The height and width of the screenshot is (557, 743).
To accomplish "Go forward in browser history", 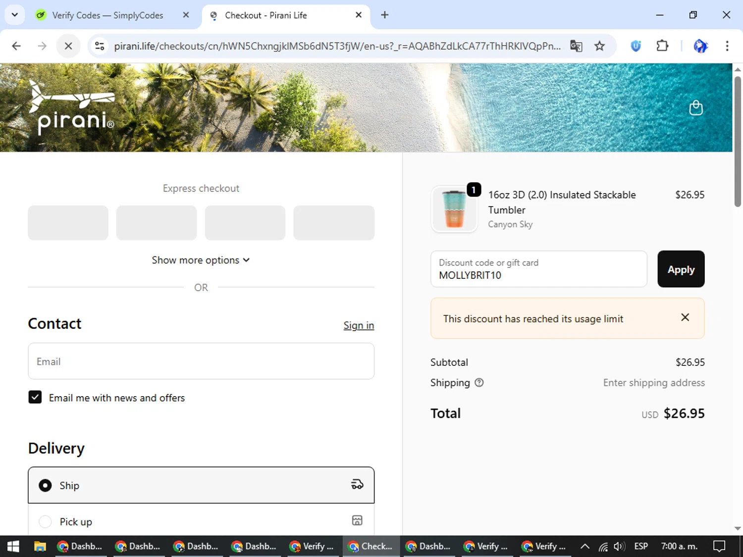I will coord(42,46).
